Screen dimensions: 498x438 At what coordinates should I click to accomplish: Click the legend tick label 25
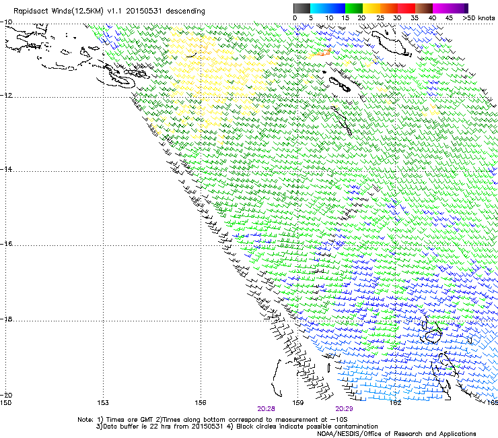coord(380,18)
